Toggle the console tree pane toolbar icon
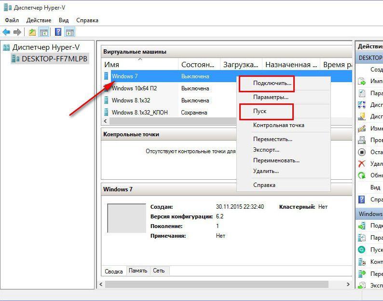The image size is (383, 301). coord(44,32)
